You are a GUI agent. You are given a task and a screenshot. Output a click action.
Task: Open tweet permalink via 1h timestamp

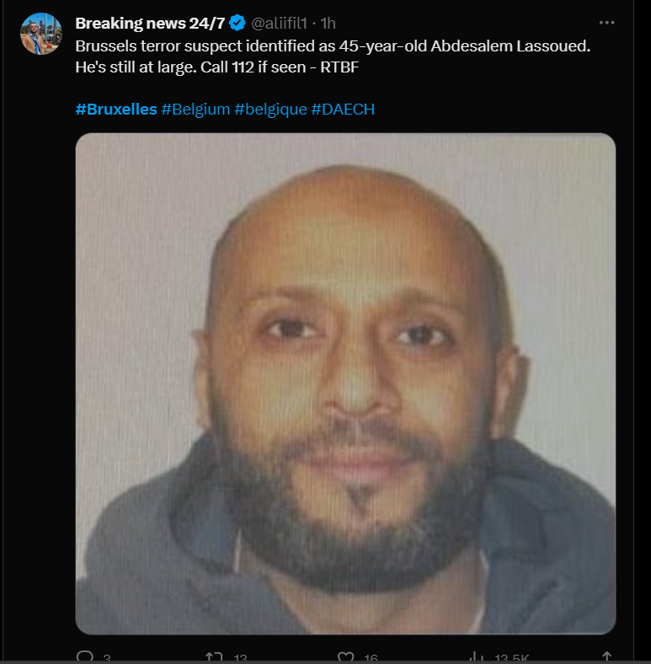click(328, 24)
